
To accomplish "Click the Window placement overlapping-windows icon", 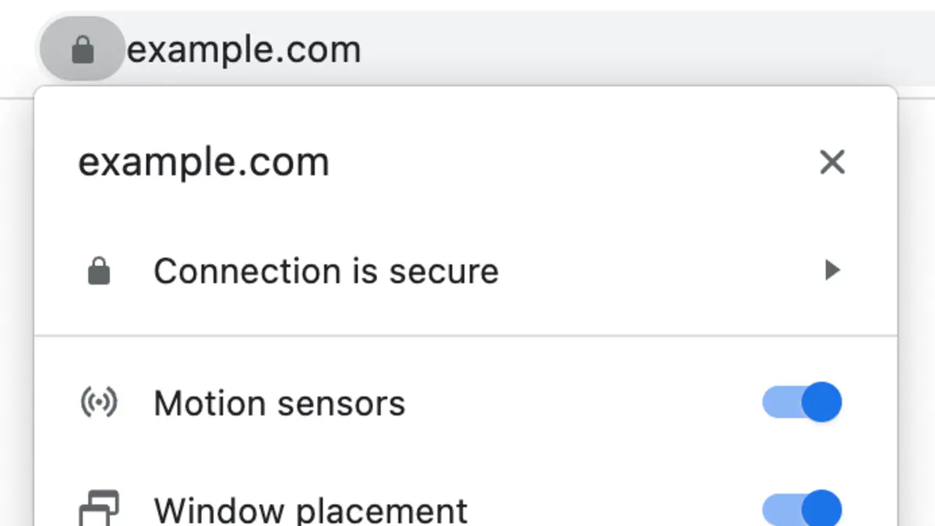I will coord(99,509).
